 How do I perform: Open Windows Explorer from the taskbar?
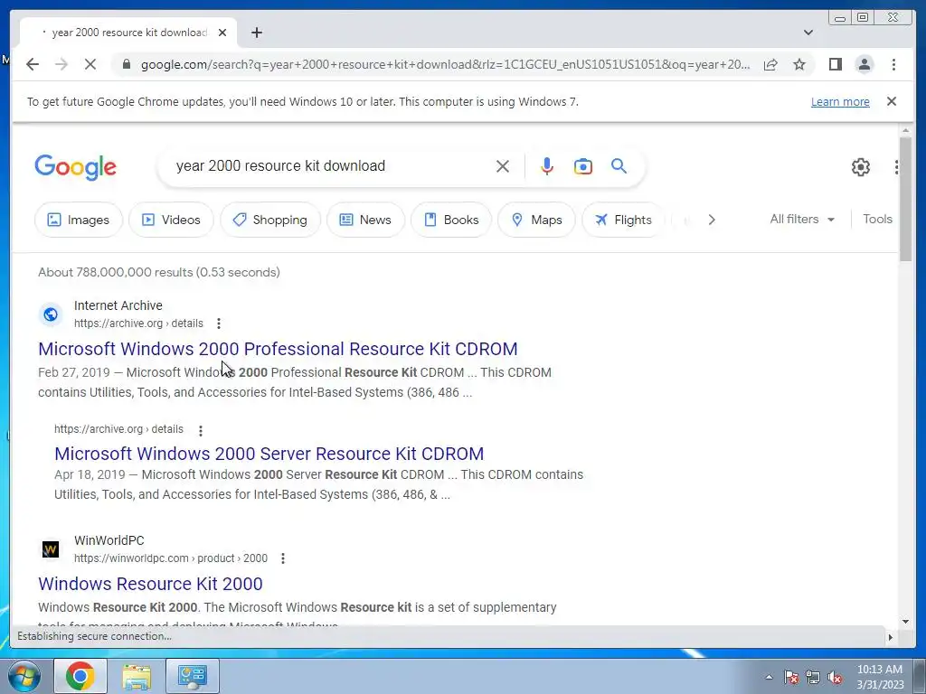point(137,676)
